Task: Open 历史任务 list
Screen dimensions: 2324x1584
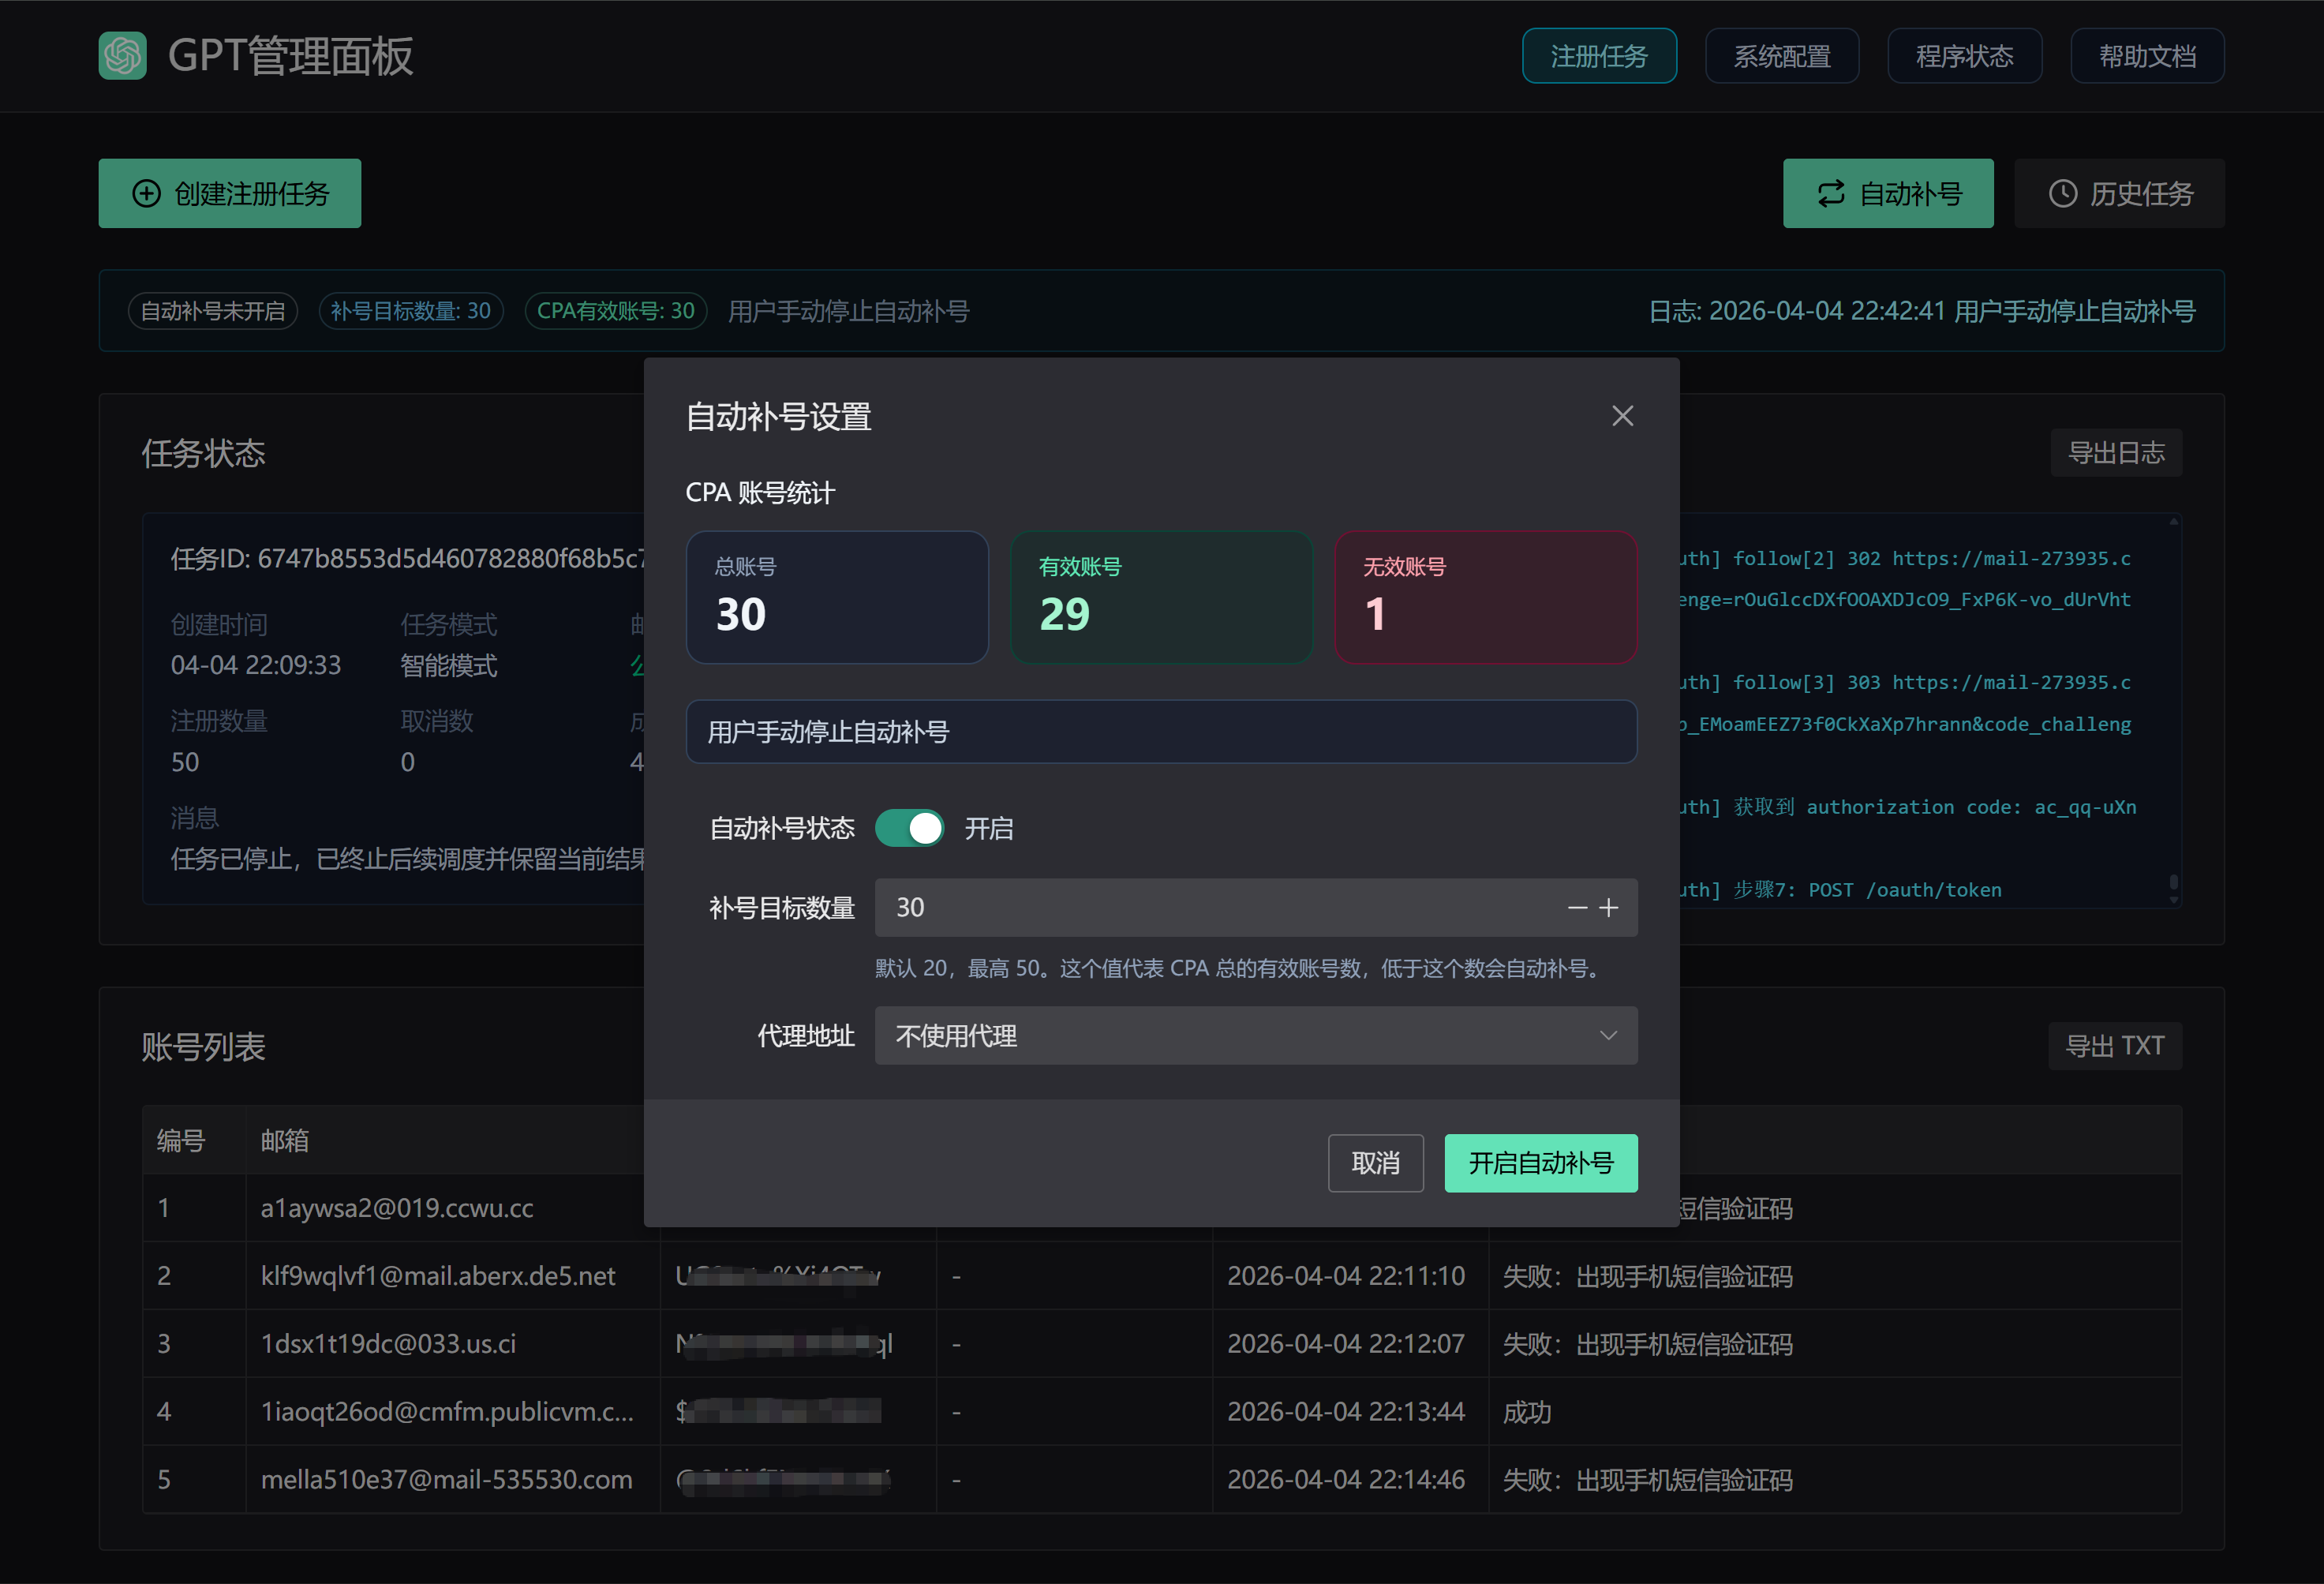Action: [x=2120, y=194]
